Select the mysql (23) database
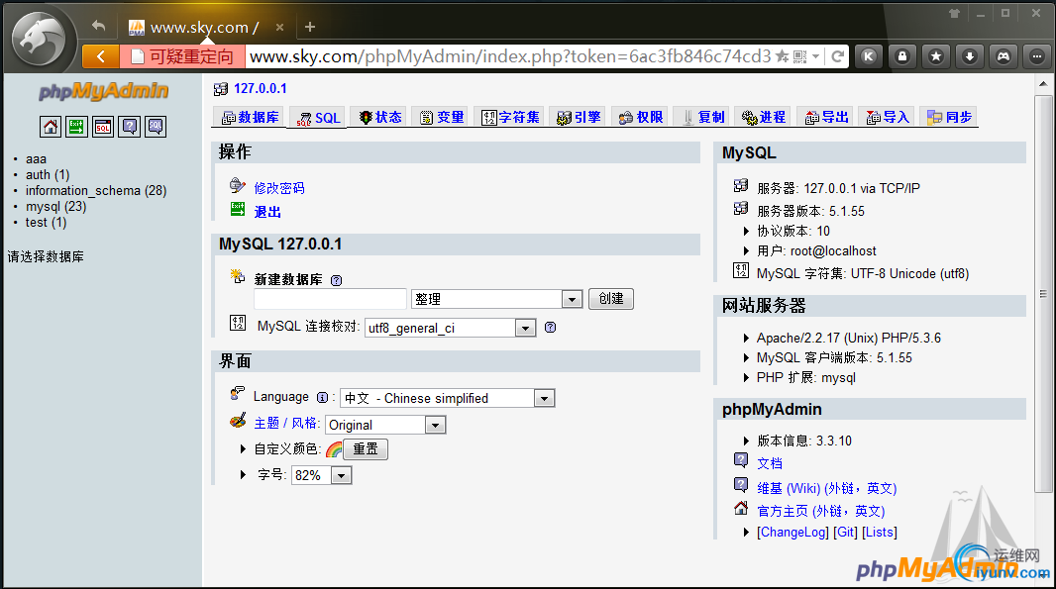 55,207
